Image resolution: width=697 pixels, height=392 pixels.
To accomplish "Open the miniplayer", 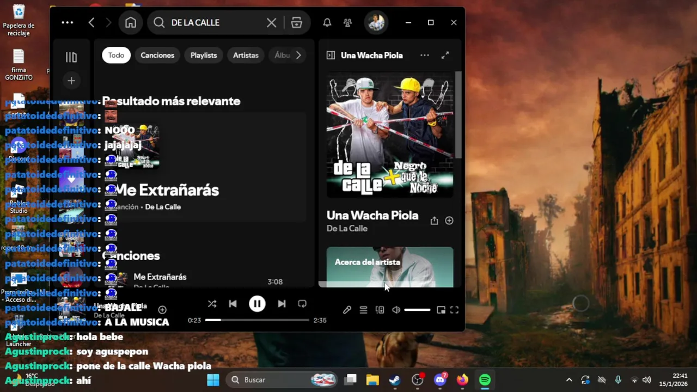I will click(x=441, y=310).
